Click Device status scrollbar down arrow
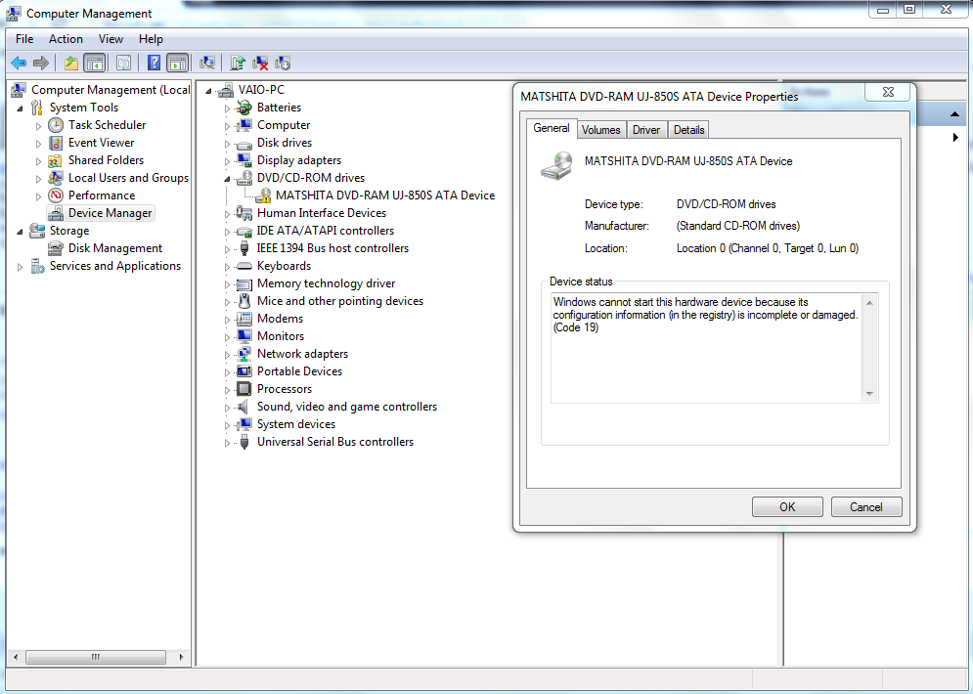The image size is (973, 694). [869, 394]
